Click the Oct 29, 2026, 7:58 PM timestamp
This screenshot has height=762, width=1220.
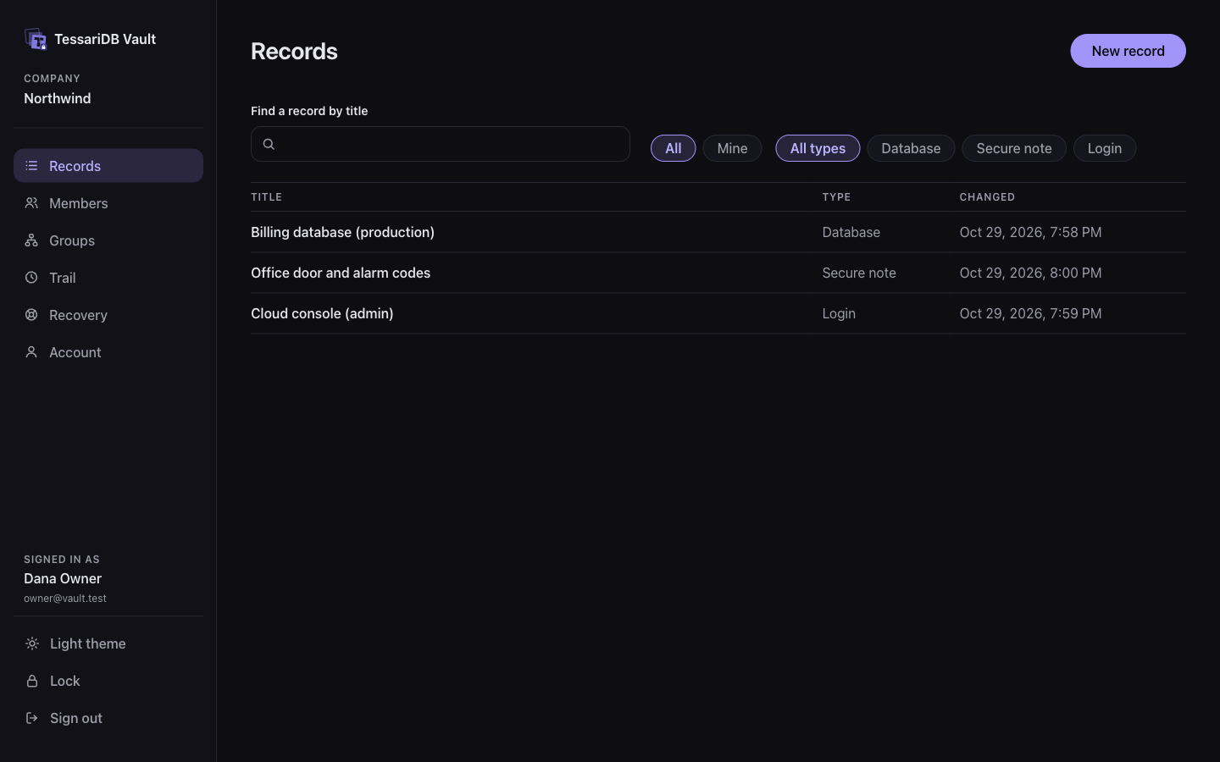click(1030, 232)
